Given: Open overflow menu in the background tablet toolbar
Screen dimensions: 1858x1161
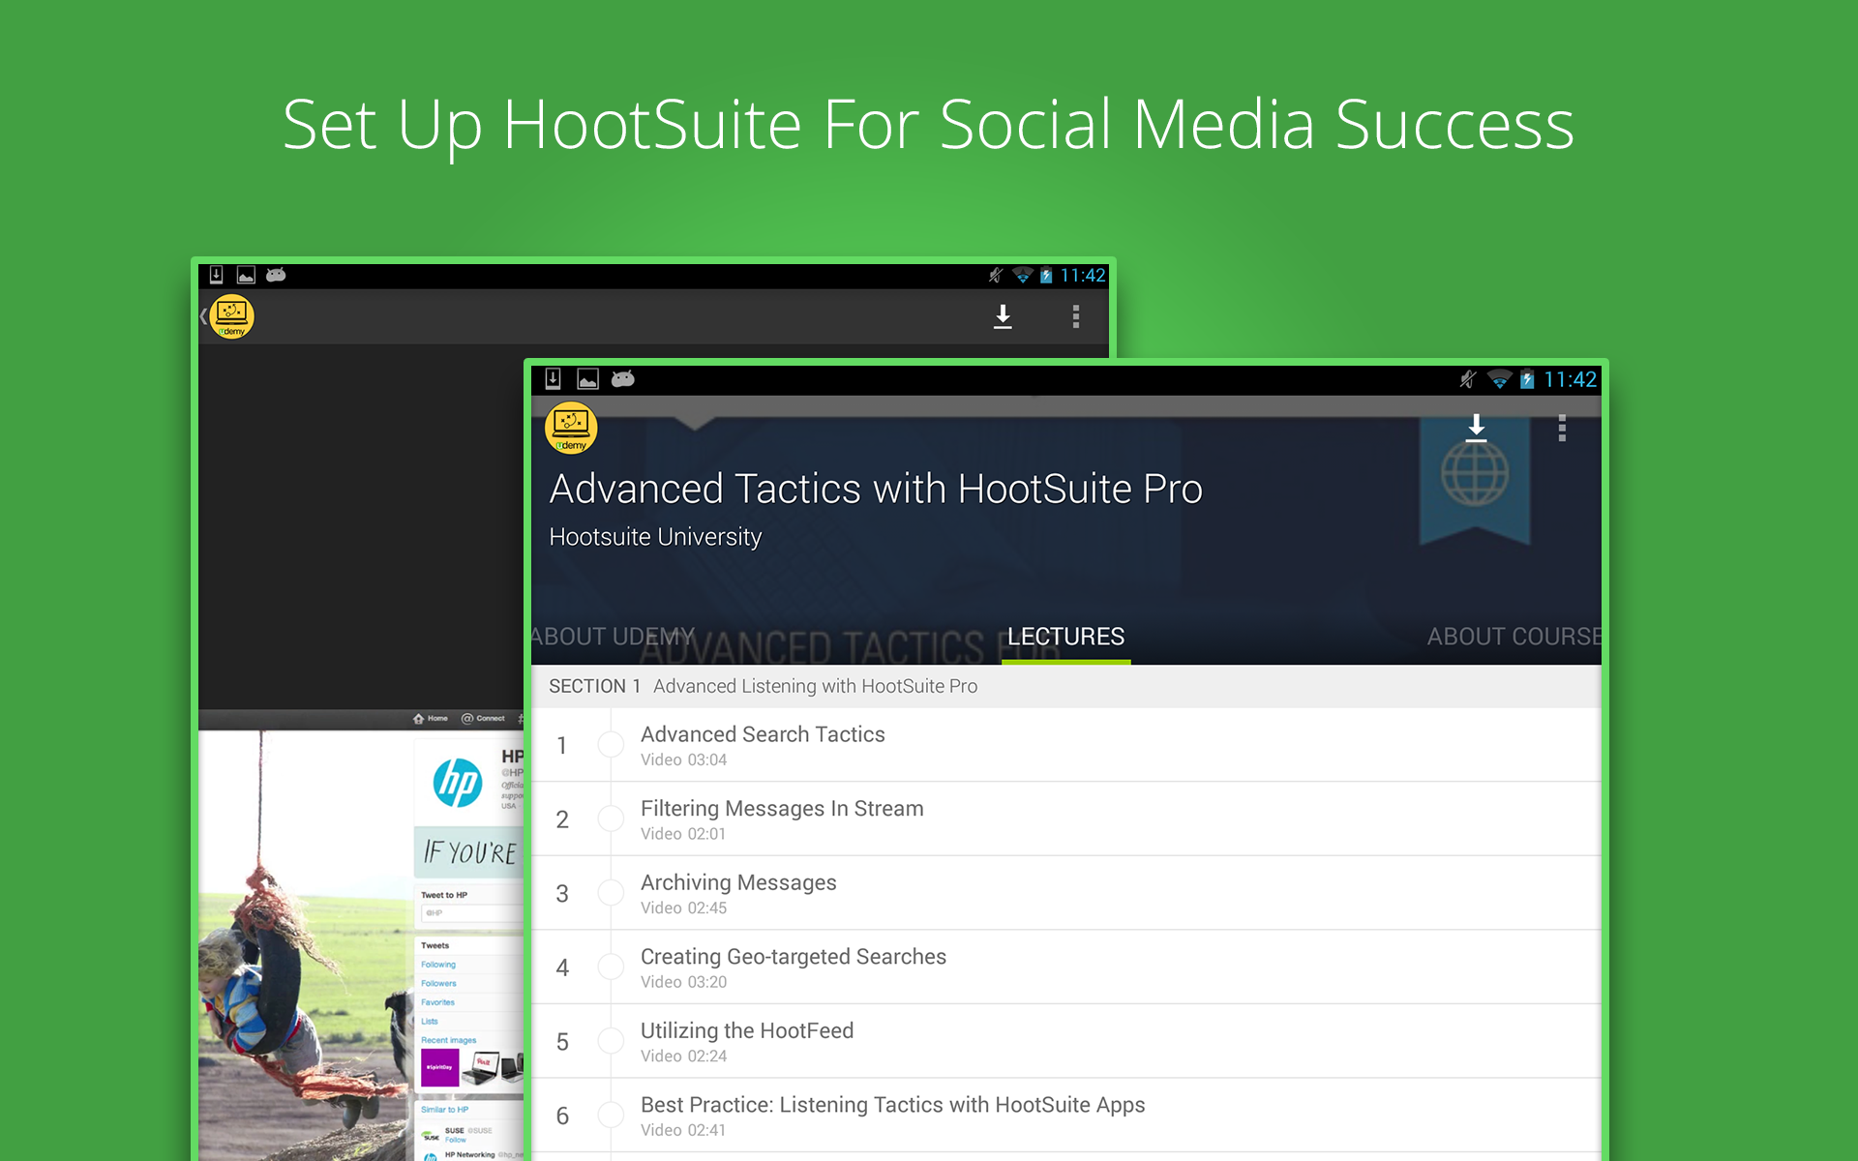Looking at the screenshot, I should [x=1076, y=316].
